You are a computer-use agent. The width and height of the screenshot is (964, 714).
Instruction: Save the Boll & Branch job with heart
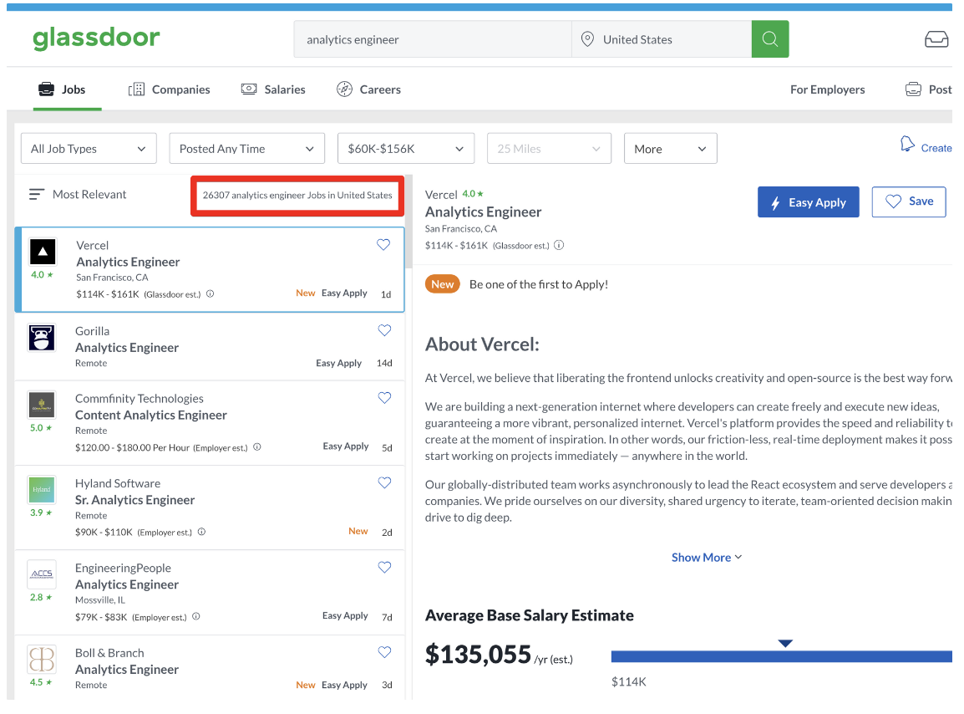pyautogui.click(x=384, y=652)
